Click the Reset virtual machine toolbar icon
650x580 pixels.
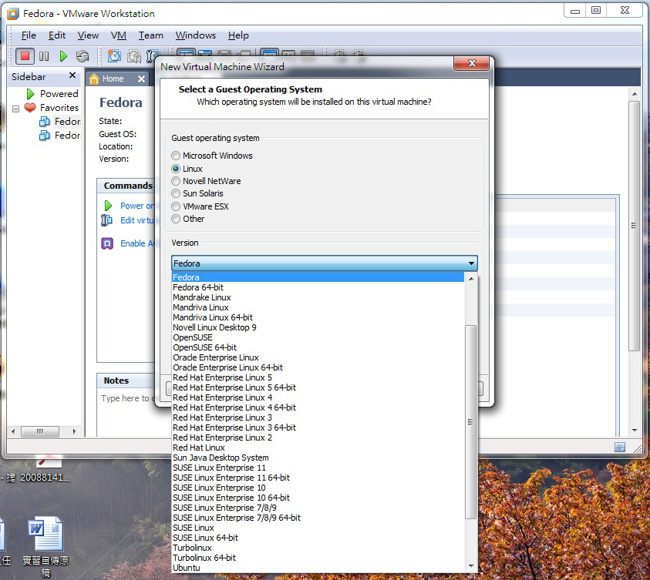(83, 56)
